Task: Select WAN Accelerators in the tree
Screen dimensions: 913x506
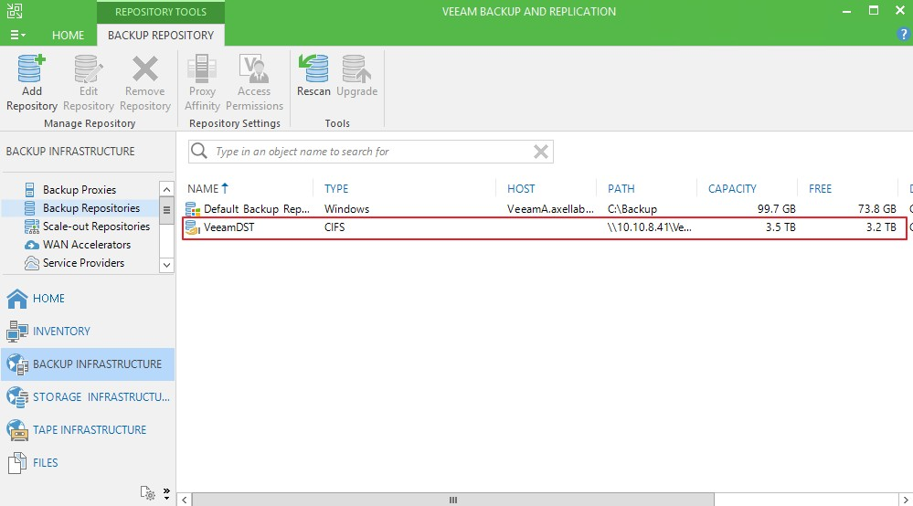Action: pyautogui.click(x=86, y=245)
